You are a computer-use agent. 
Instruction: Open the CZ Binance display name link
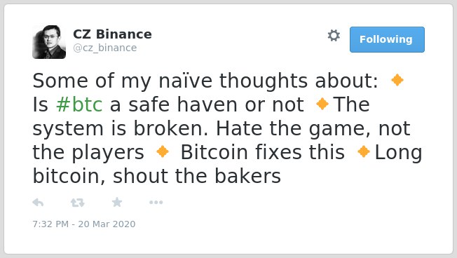point(112,34)
